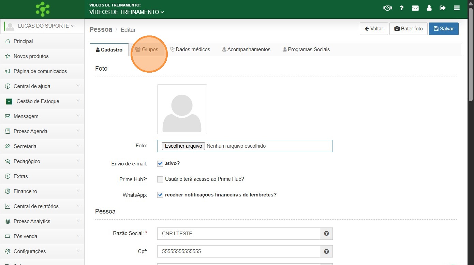This screenshot has width=474, height=265.
Task: Click the logout icon in header
Action: click(x=443, y=8)
